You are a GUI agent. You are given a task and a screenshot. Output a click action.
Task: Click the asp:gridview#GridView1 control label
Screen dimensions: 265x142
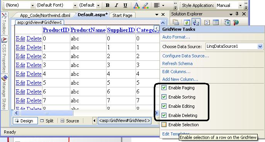click(39, 22)
